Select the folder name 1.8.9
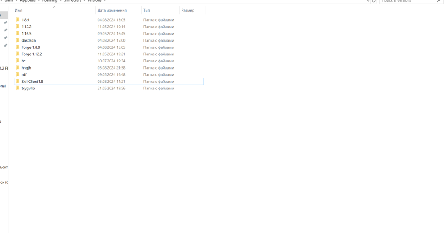Viewport: 444px width, 233px height. [25, 20]
